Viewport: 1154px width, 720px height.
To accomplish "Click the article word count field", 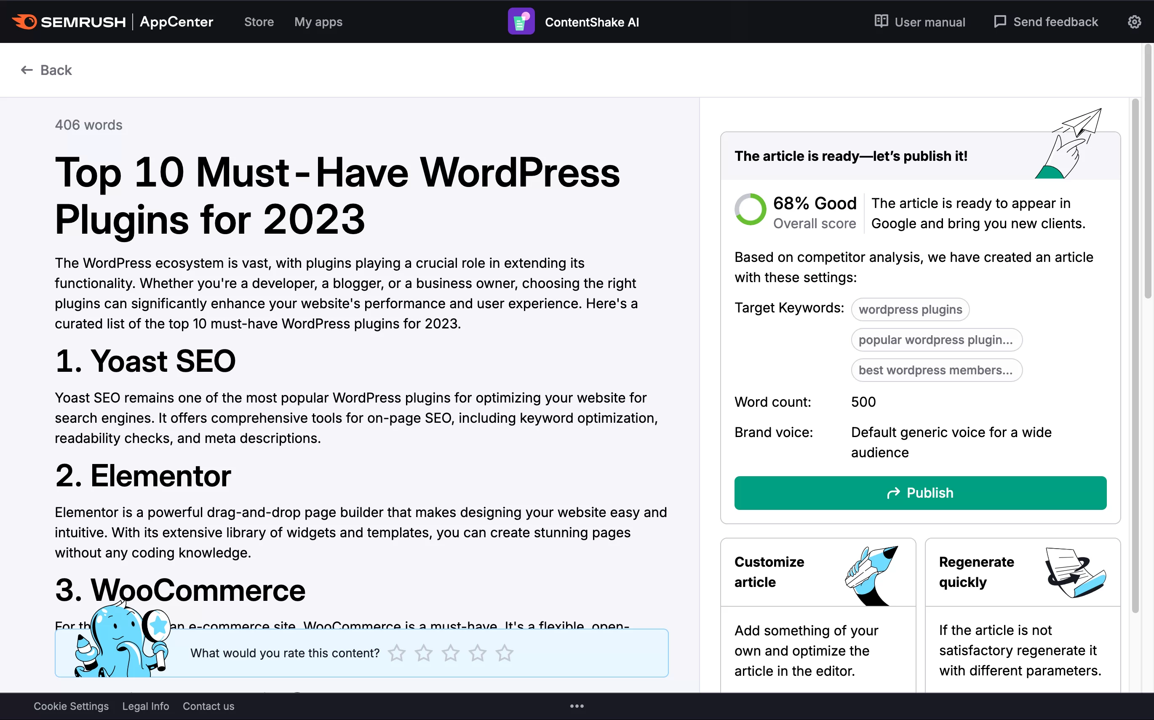I will [x=863, y=402].
